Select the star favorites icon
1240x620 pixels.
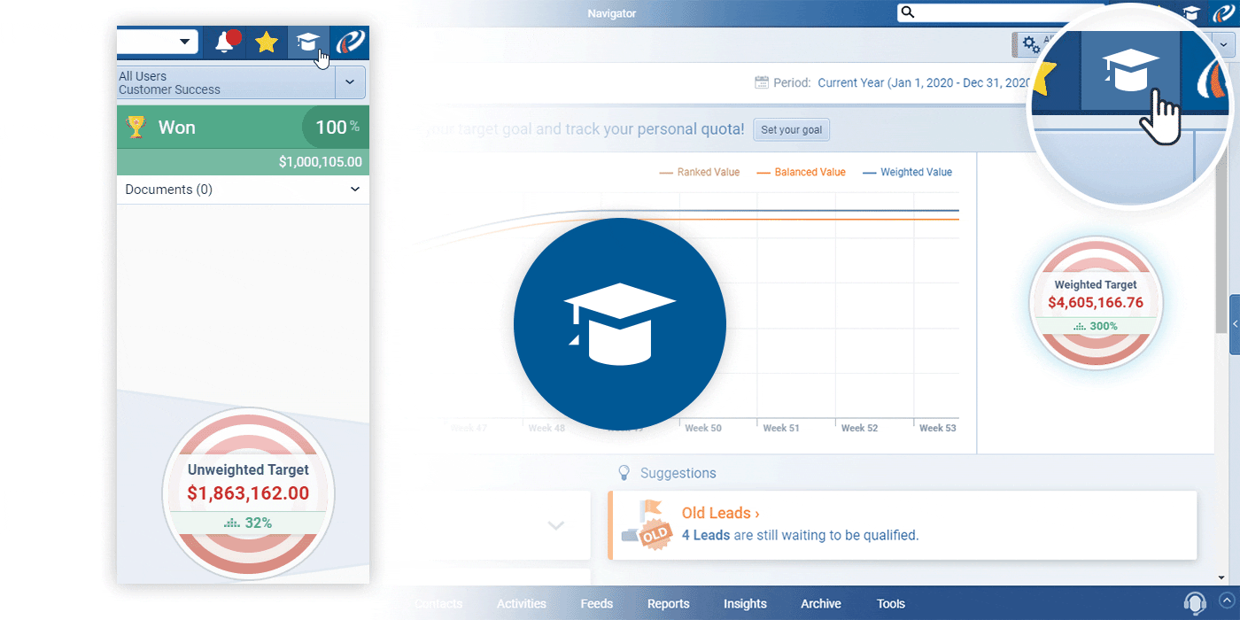pyautogui.click(x=267, y=42)
